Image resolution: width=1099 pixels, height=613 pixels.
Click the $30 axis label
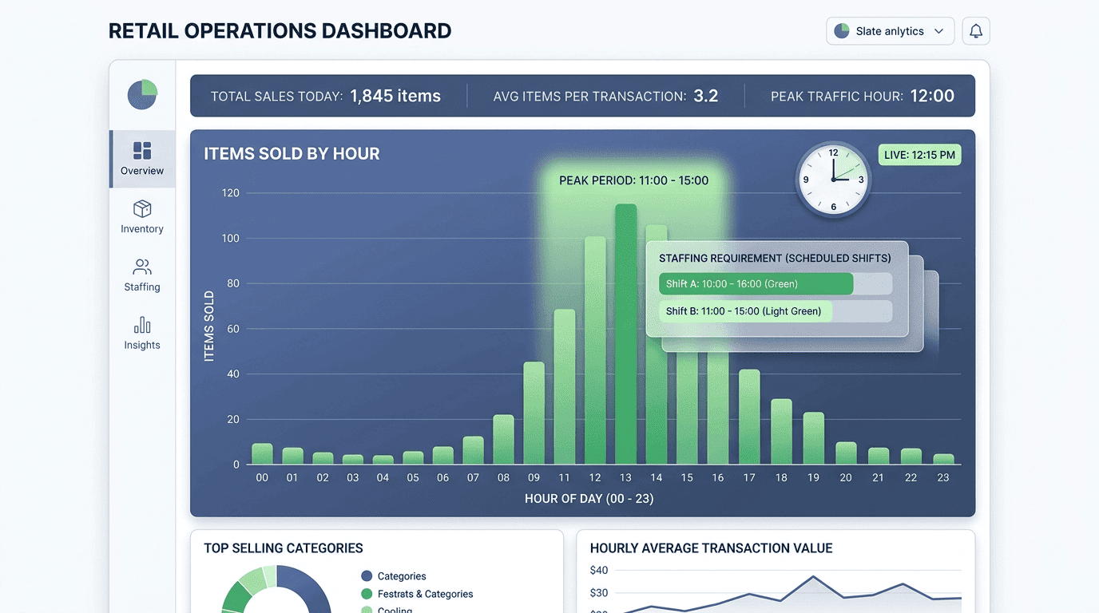point(599,593)
